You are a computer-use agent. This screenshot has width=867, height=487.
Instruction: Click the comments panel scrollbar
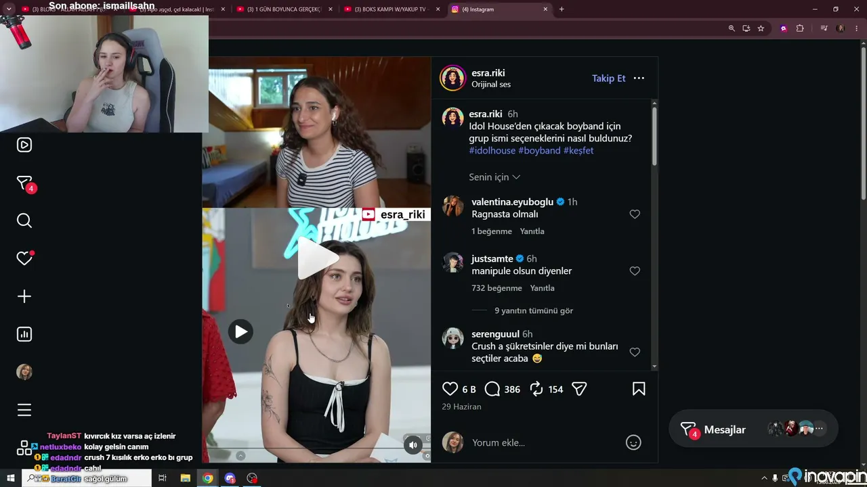[654, 135]
